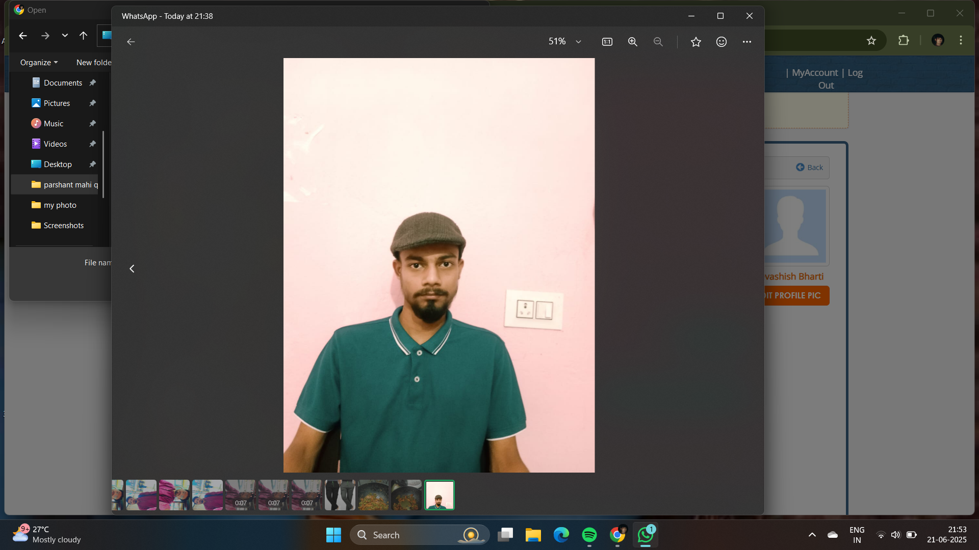Zoom out of the photo
979x550 pixels.
point(658,42)
